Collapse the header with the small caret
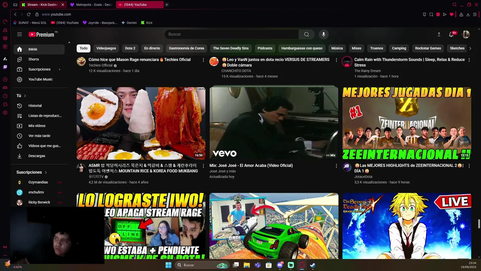 (x=69, y=43)
